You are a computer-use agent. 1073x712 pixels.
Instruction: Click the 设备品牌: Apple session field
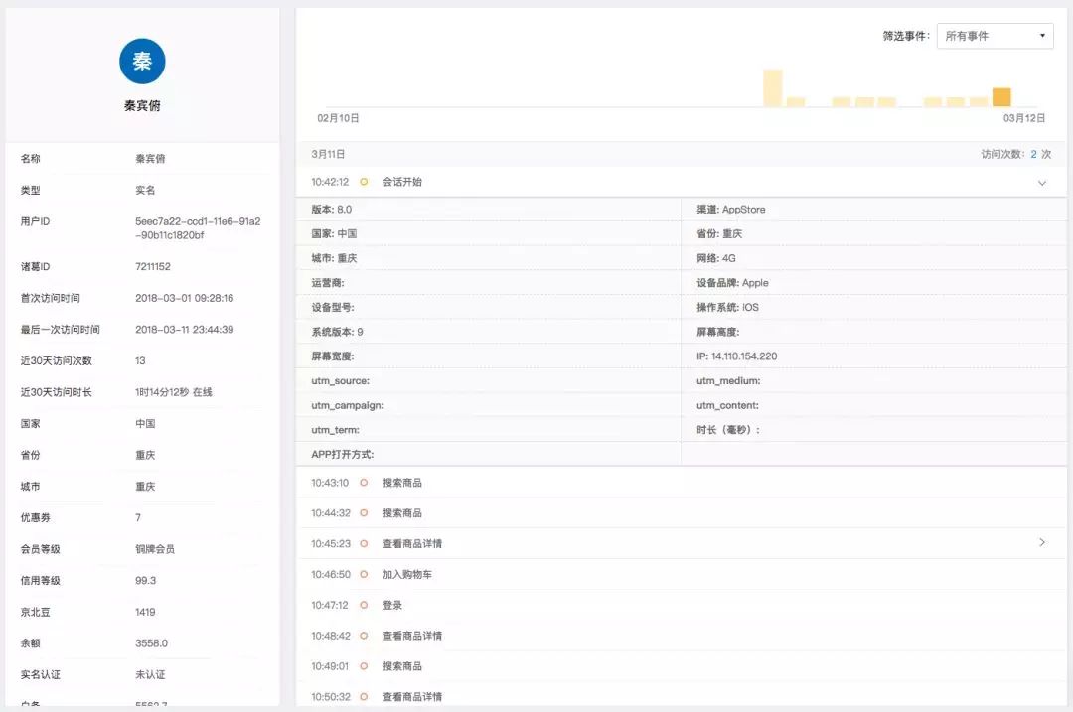click(874, 283)
